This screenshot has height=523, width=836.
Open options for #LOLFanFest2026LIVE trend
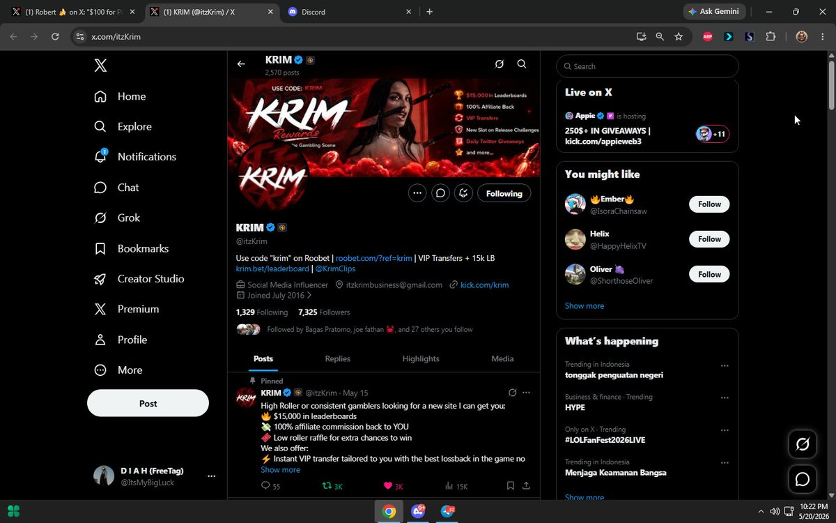point(725,430)
